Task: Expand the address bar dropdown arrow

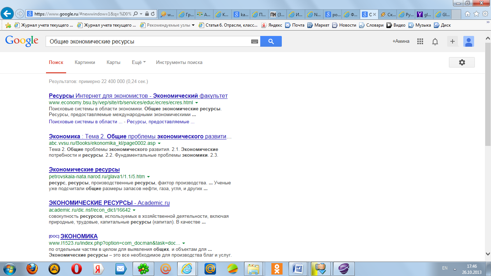Action: pos(141,14)
